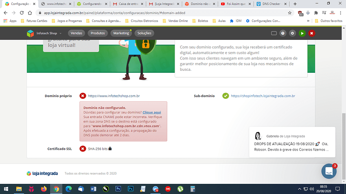The image size is (346, 194).
Task: Click the loja integrada footer logo
Action: [42, 174]
